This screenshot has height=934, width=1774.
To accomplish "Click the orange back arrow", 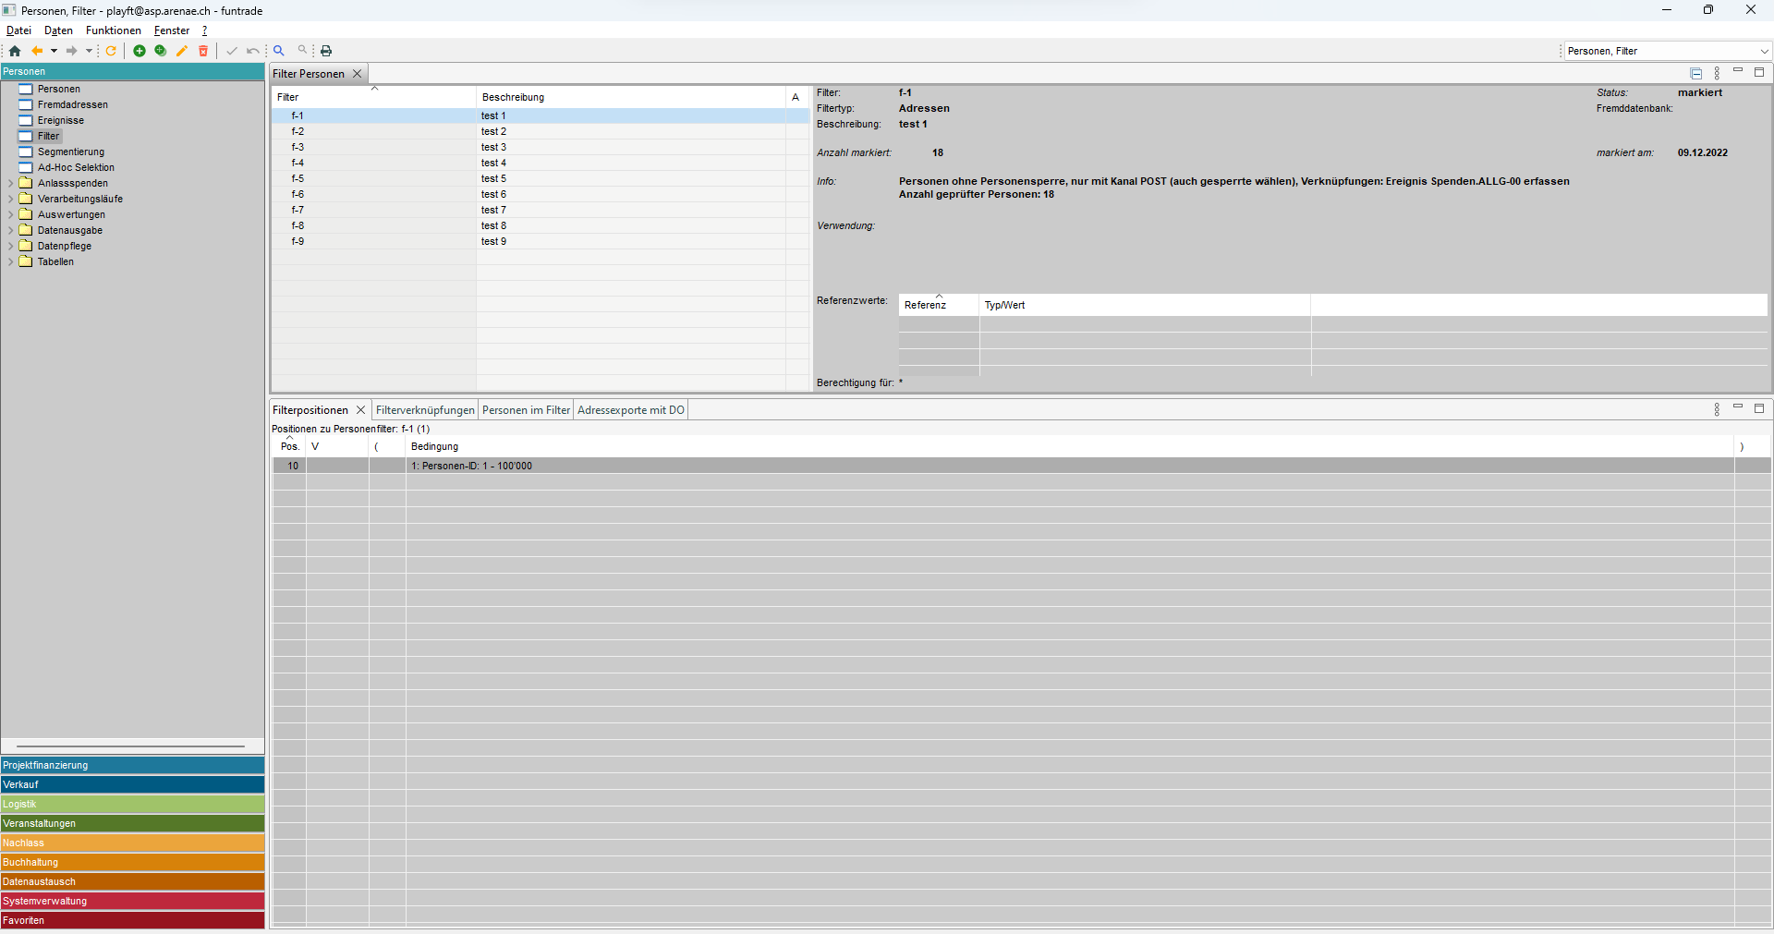I will (37, 51).
